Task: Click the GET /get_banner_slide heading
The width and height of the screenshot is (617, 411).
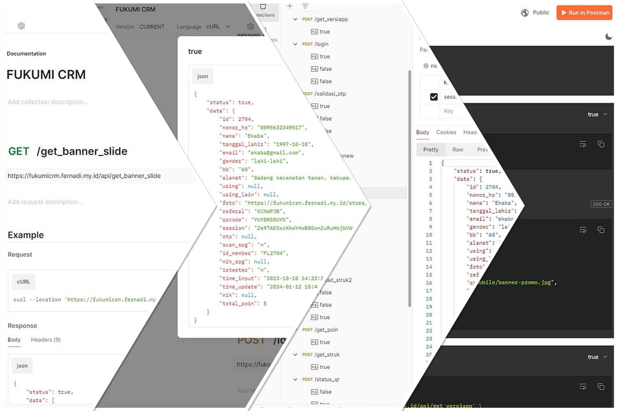Action: pos(68,151)
